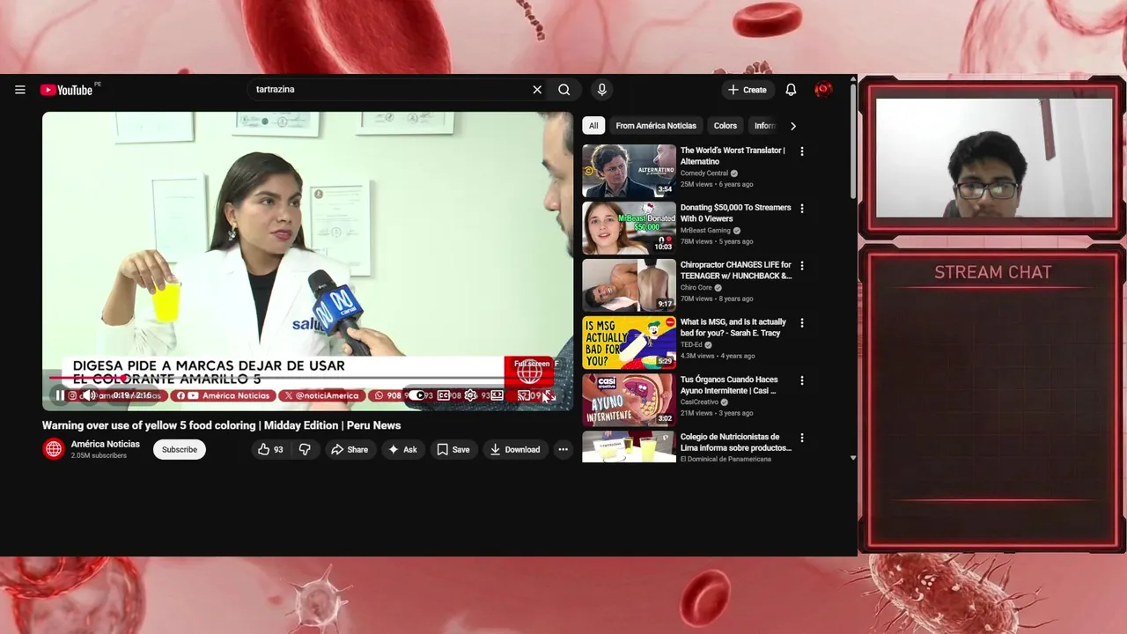The width and height of the screenshot is (1127, 634).
Task: Select the All filter chip
Action: 593,126
